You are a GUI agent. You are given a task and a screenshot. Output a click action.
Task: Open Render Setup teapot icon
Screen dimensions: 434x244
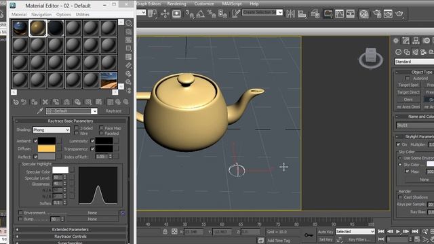tap(377, 14)
